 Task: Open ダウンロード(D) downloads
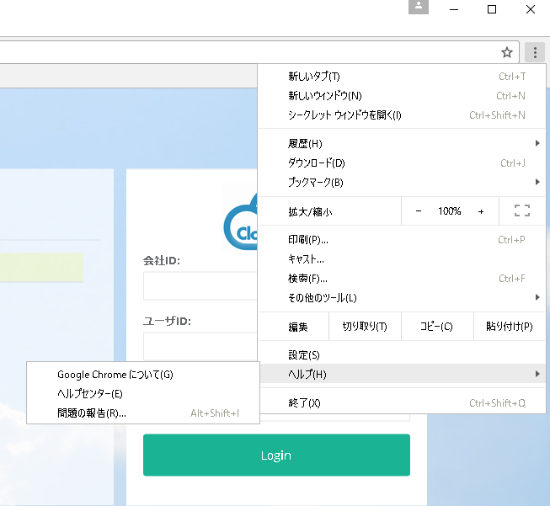click(316, 163)
